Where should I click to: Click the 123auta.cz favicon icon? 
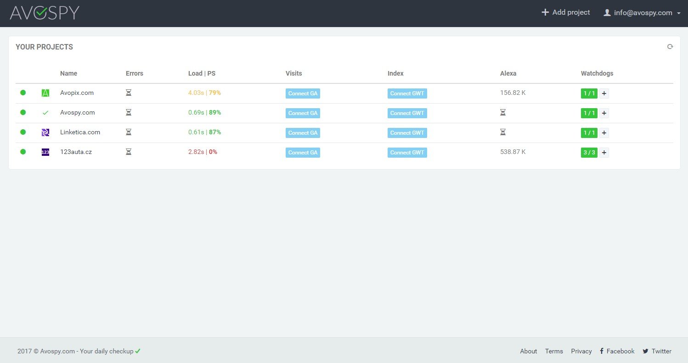[45, 152]
